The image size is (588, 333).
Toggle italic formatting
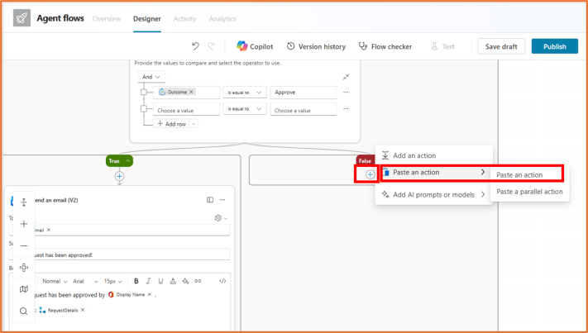pyautogui.click(x=149, y=281)
